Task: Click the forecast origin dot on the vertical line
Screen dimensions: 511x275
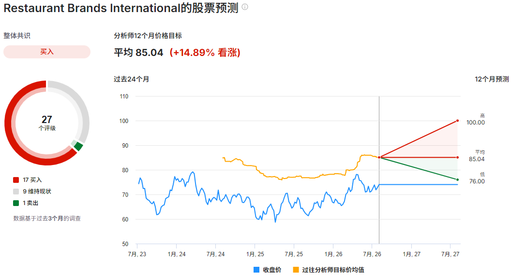Action: pyautogui.click(x=379, y=157)
